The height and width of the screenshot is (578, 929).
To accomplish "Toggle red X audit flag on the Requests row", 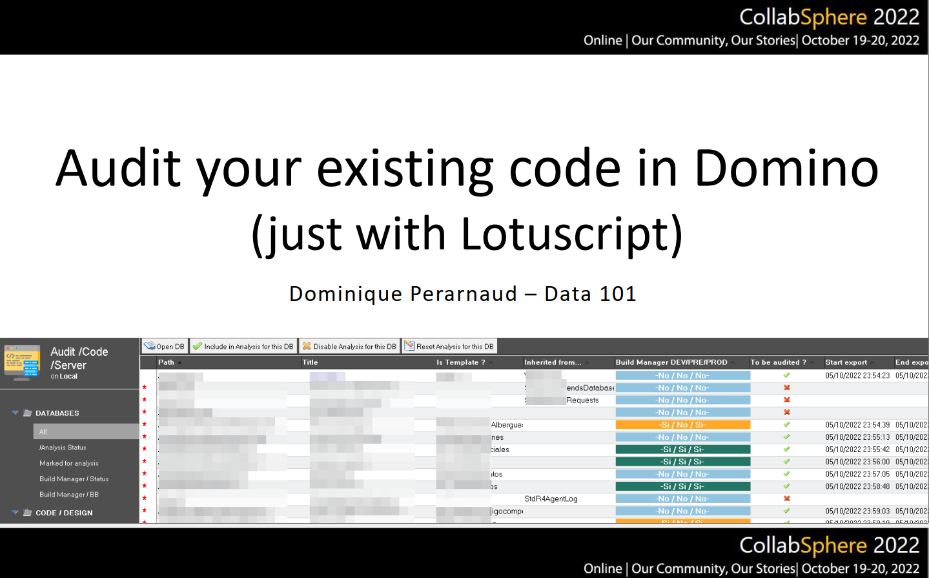I will tap(786, 400).
